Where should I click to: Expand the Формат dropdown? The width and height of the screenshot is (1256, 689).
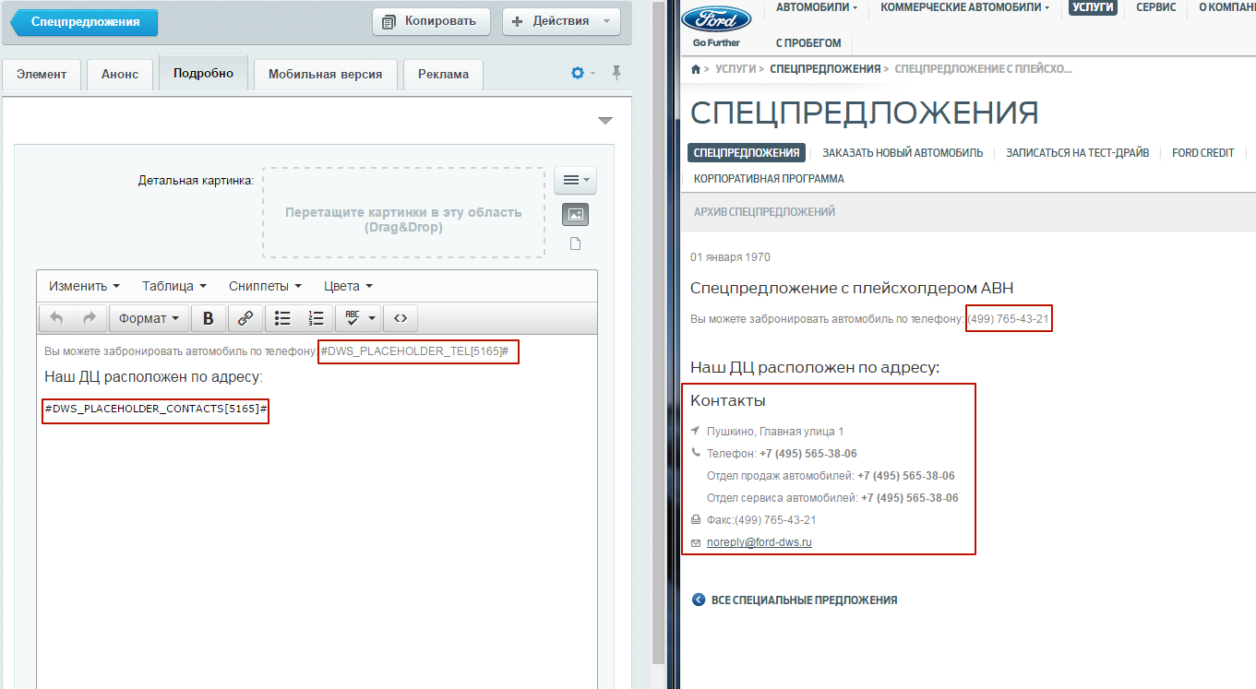point(150,318)
